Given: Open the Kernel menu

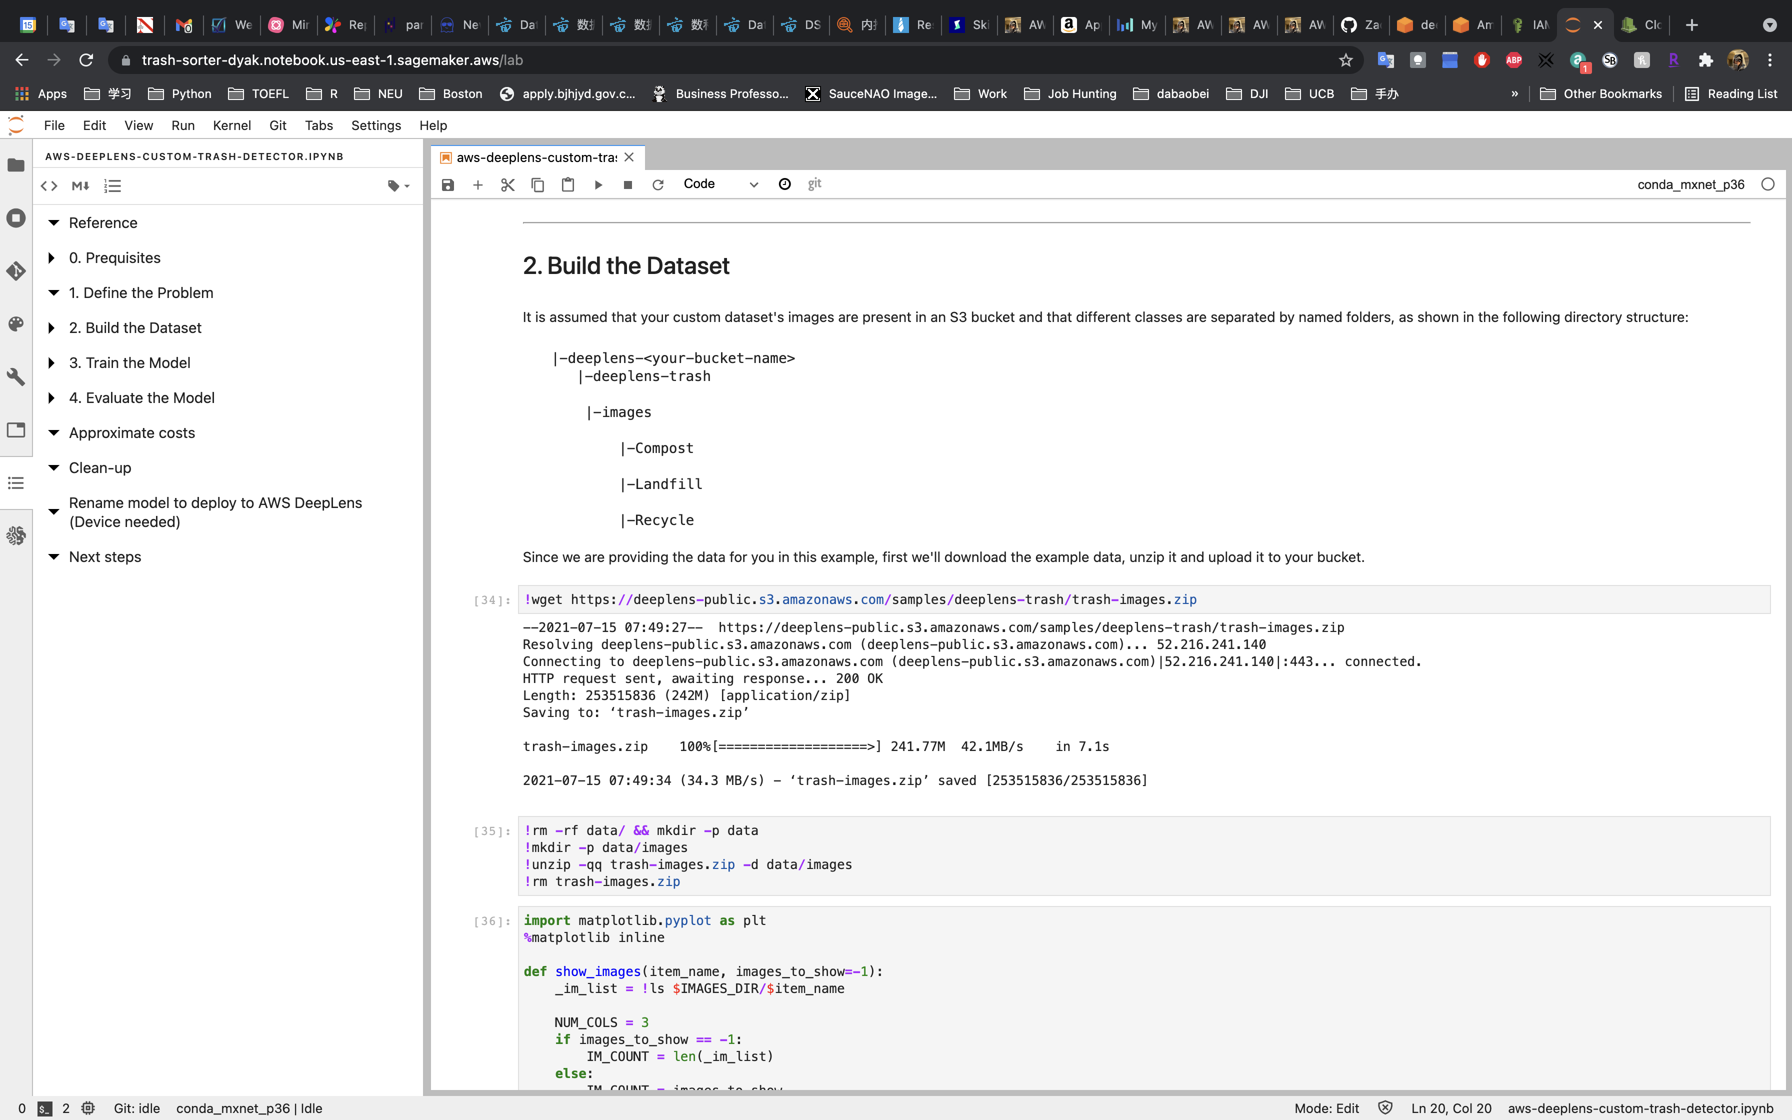Looking at the screenshot, I should [231, 125].
